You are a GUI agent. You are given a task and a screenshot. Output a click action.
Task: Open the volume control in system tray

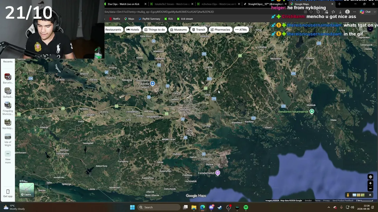coord(352,207)
